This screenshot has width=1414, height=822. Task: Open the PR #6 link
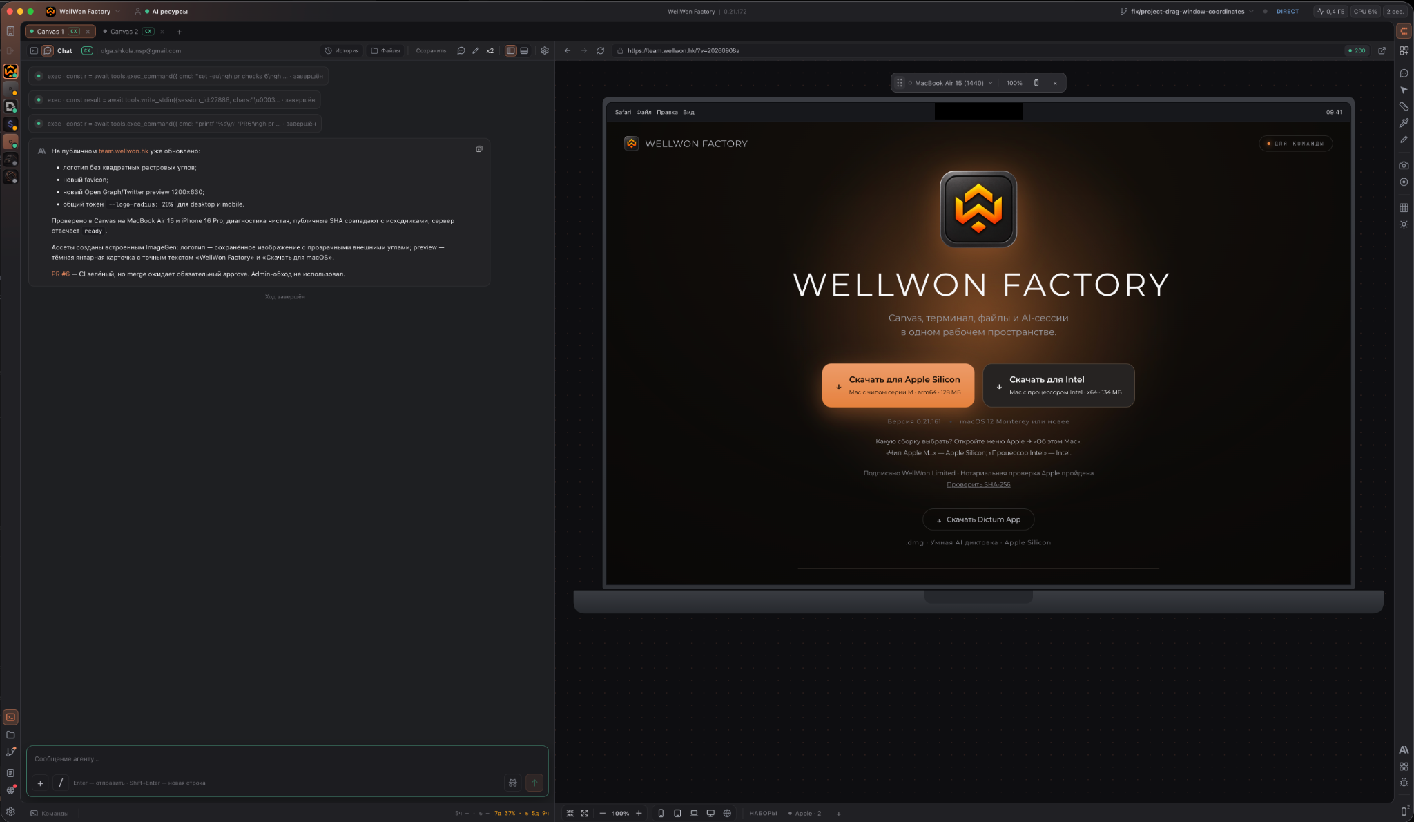pos(61,274)
